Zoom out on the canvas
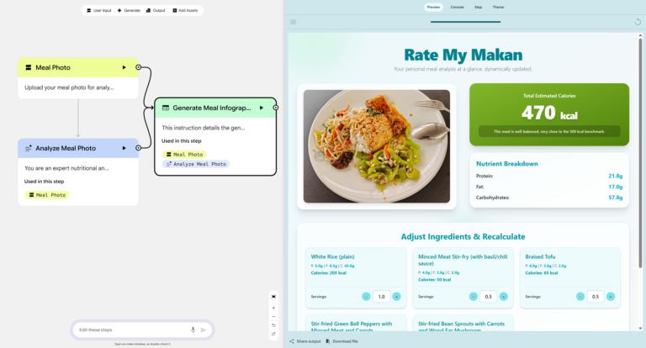Screen dimensions: 646x348 point(274,315)
